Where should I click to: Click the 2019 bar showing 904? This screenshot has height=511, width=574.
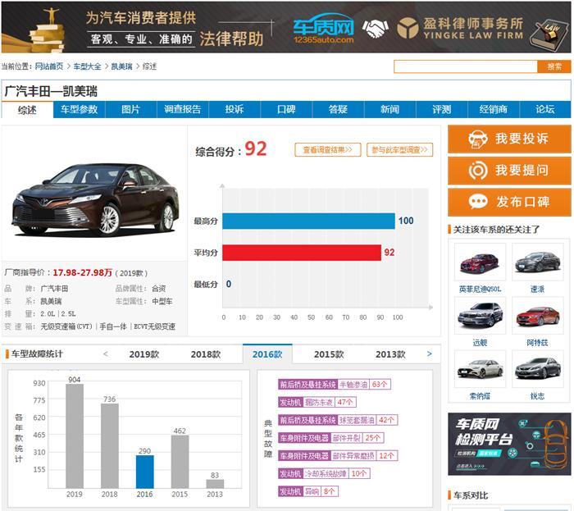(x=75, y=436)
